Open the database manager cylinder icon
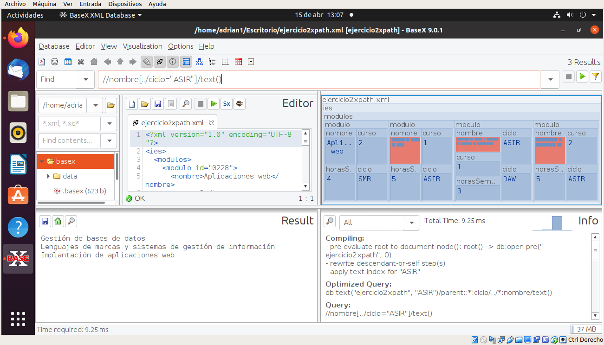The image size is (604, 345). click(55, 62)
